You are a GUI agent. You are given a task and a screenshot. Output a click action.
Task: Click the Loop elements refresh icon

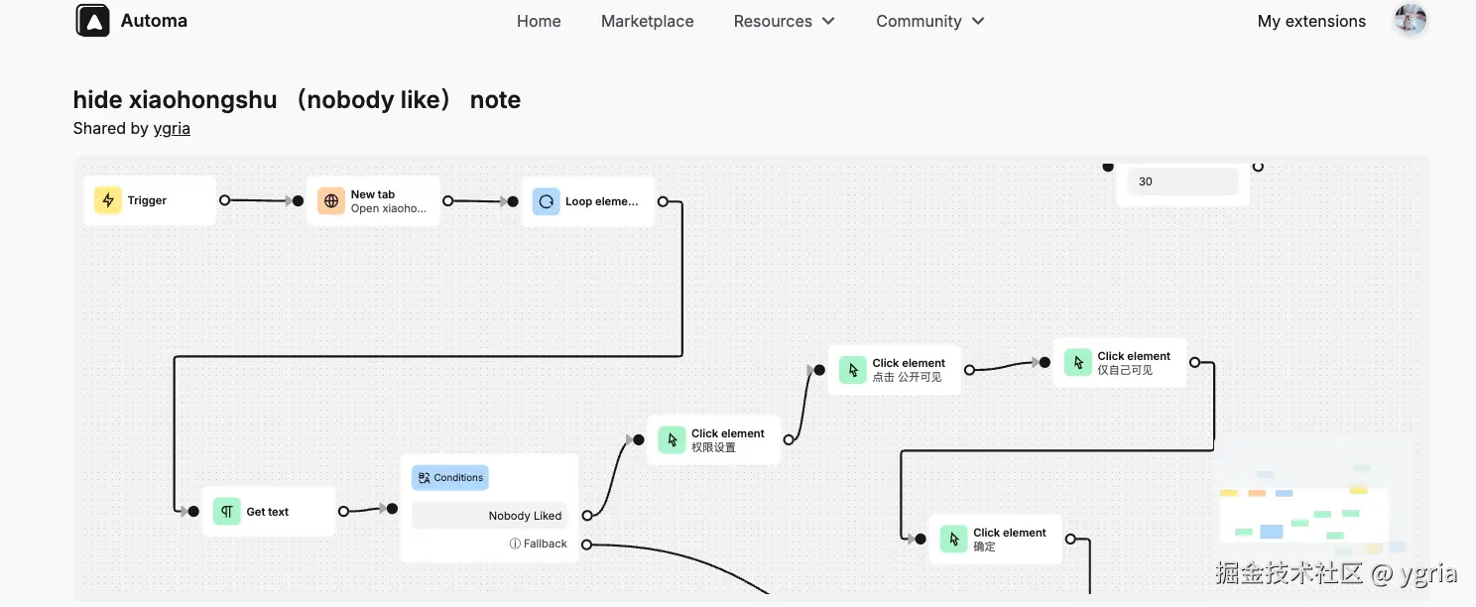point(546,201)
